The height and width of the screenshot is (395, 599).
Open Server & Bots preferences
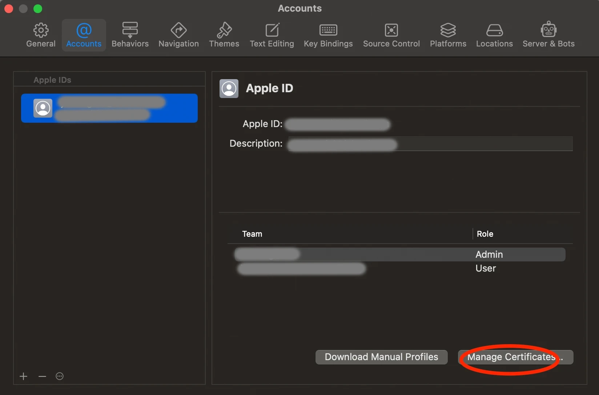pos(548,35)
